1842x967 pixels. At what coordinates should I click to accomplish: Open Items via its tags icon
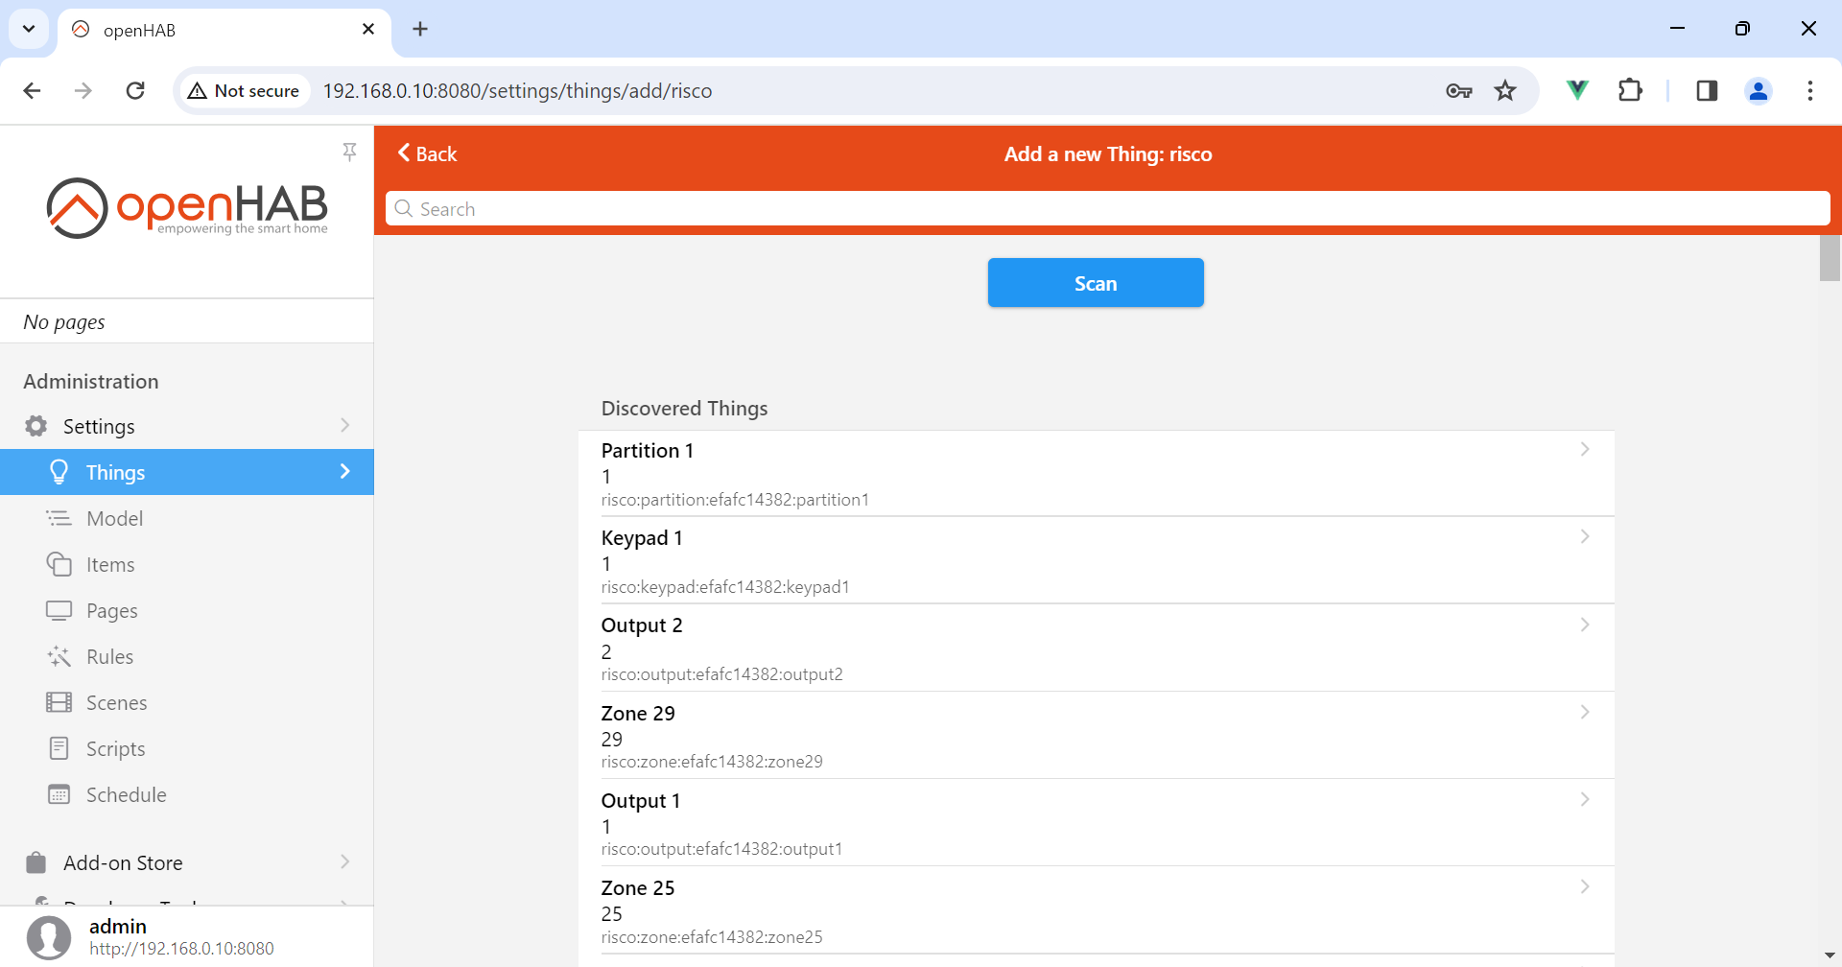(59, 564)
